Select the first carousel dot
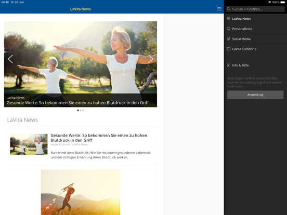 tap(78, 110)
